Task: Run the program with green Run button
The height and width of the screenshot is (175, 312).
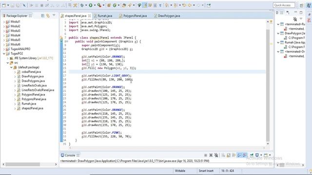Action: 91,5
